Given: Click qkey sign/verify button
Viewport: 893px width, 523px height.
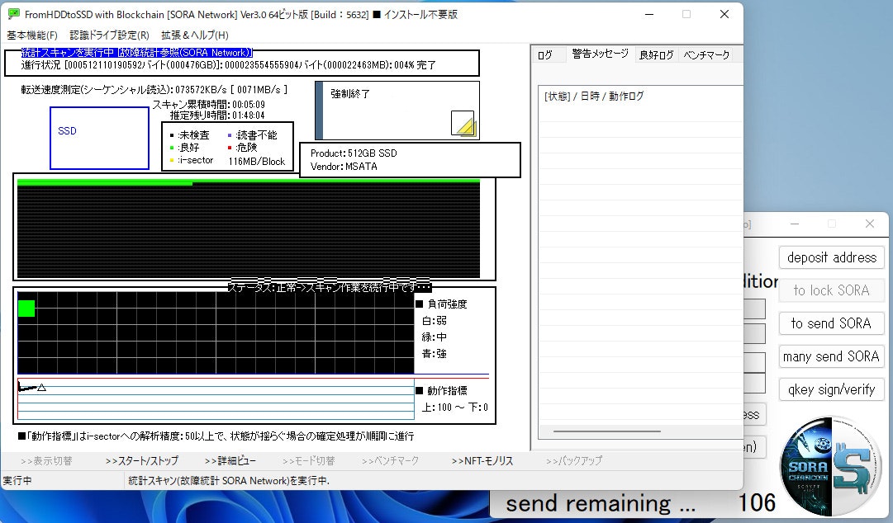Looking at the screenshot, I should [832, 389].
